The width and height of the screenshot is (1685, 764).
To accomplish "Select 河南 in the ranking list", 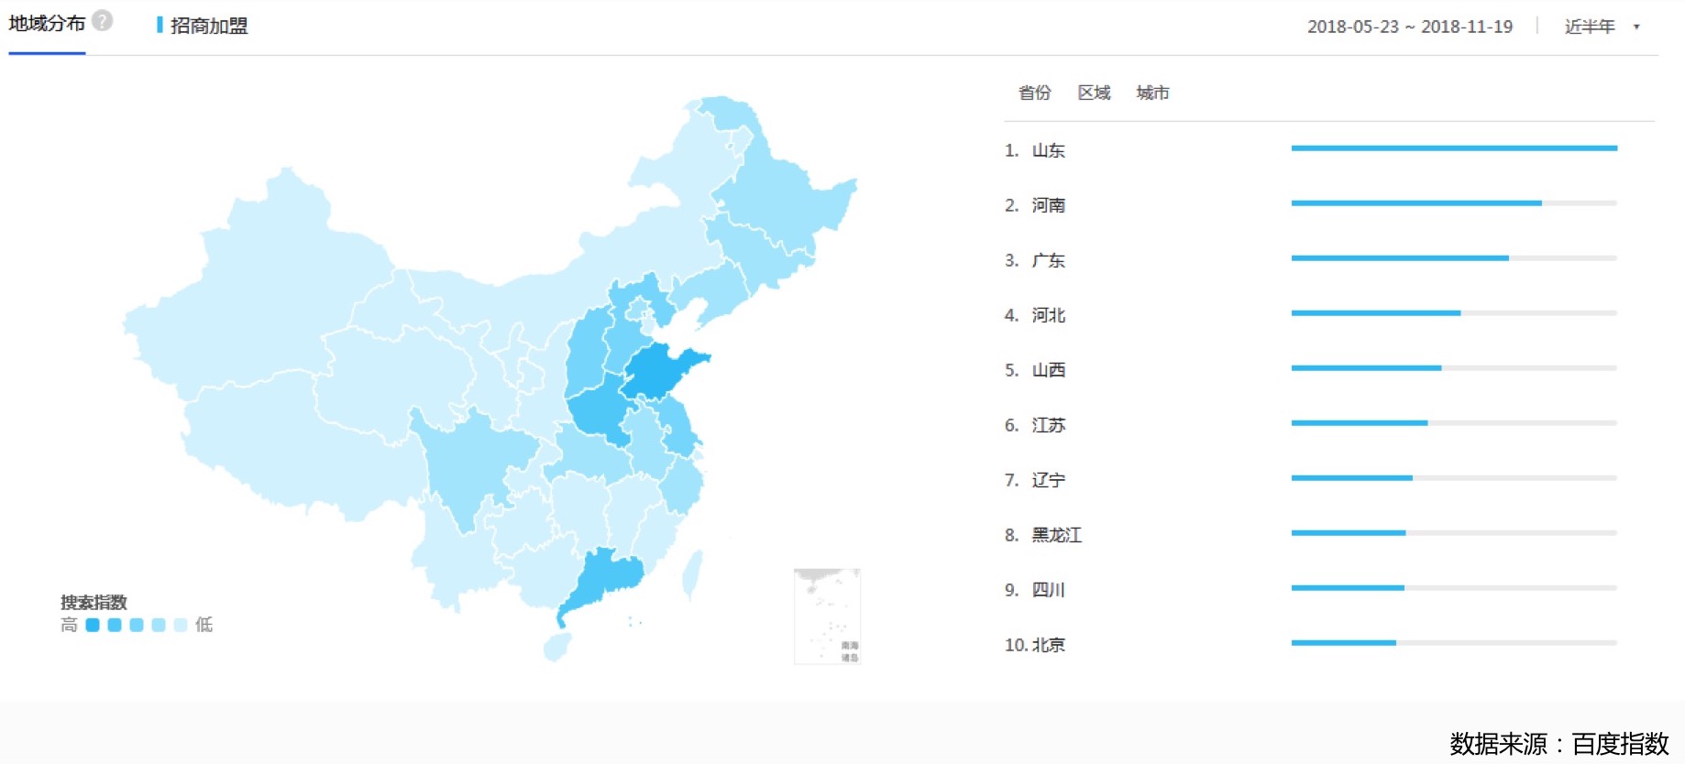I will (x=1048, y=205).
